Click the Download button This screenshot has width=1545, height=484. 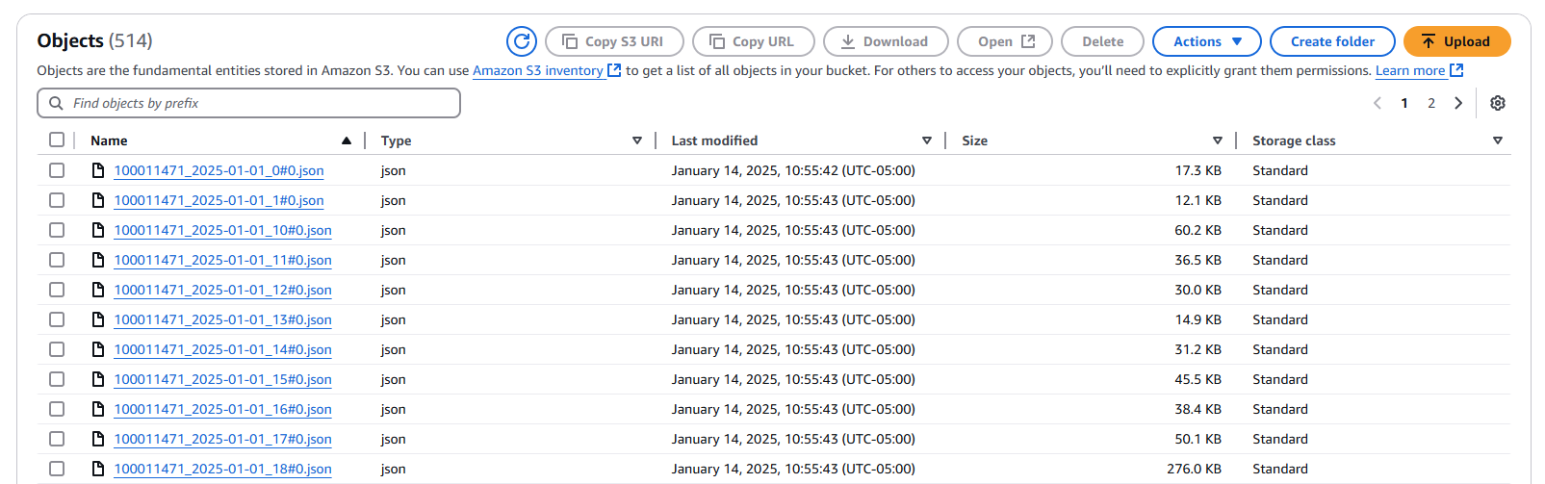point(885,41)
